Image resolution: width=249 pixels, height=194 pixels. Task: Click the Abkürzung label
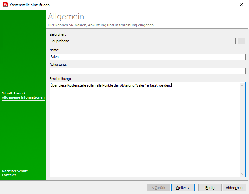pos(58,64)
